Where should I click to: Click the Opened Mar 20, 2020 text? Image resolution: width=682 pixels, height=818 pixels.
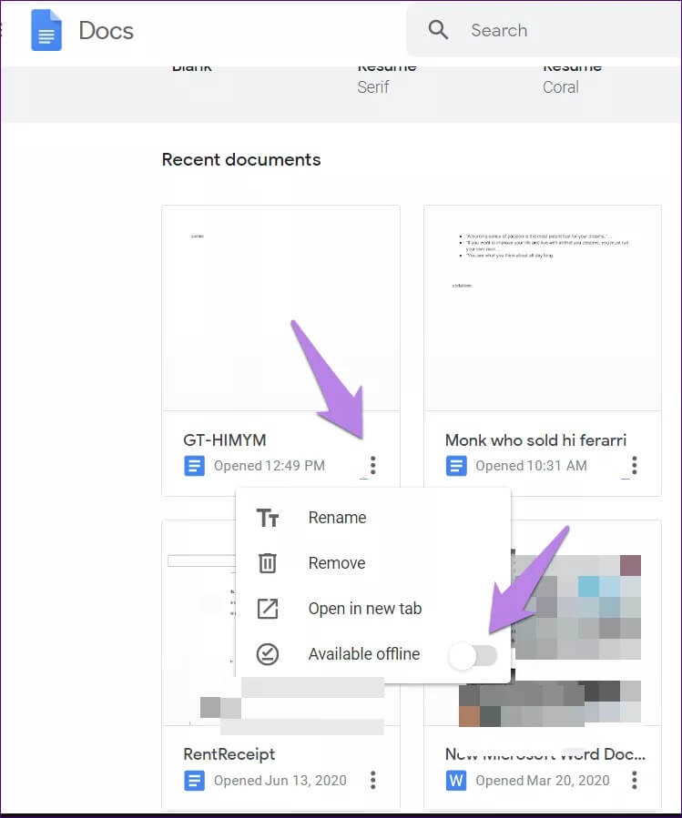(543, 781)
